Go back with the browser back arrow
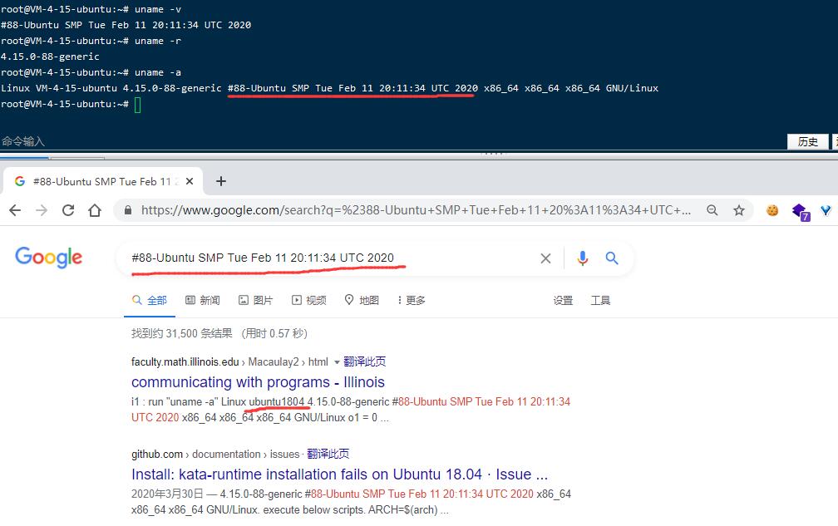This screenshot has height=526, width=838. coord(15,210)
